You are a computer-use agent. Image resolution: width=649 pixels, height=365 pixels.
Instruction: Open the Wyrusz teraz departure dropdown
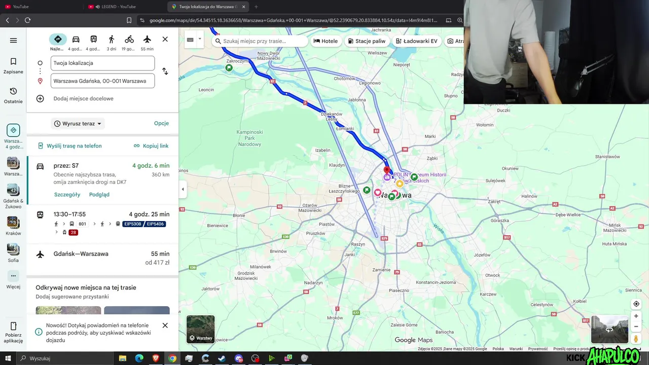coord(78,124)
